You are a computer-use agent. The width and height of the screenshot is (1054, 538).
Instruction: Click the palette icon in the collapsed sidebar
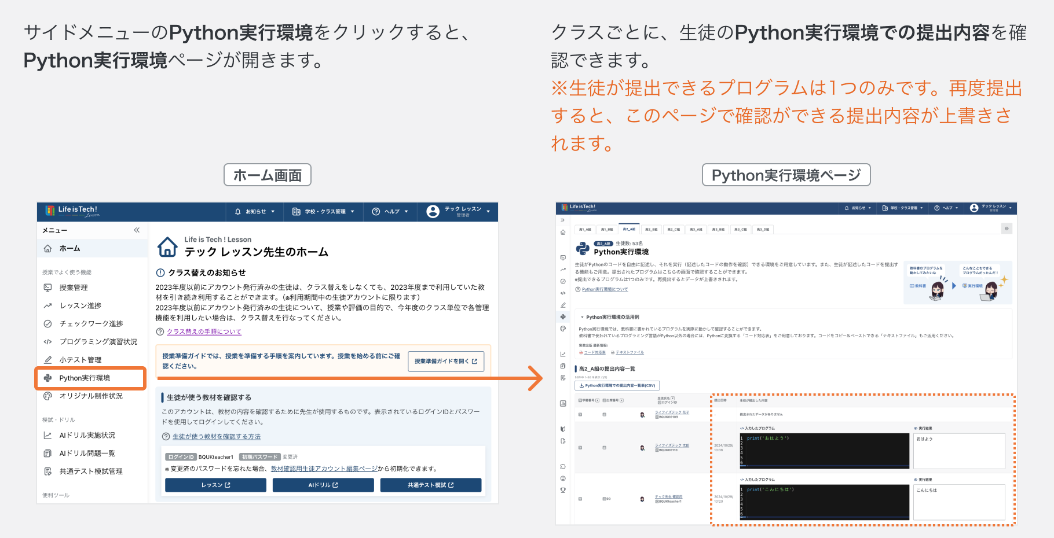point(563,329)
